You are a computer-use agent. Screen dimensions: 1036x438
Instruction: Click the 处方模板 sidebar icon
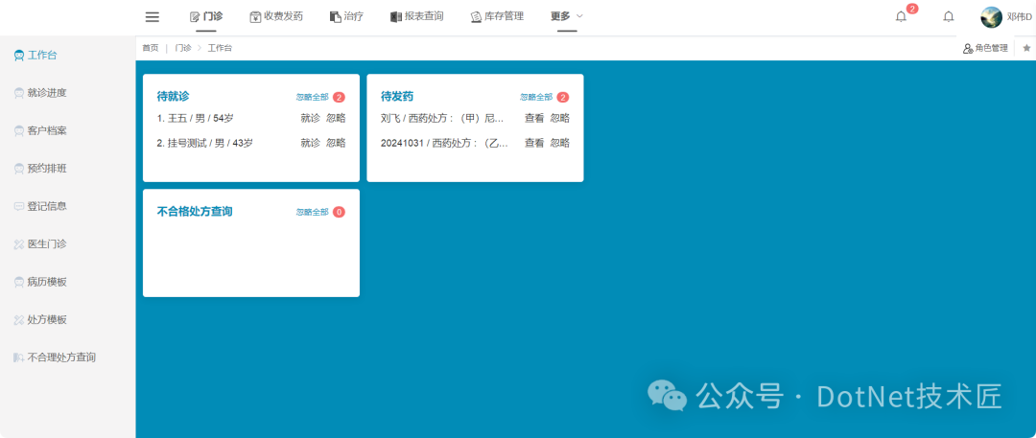pos(19,320)
